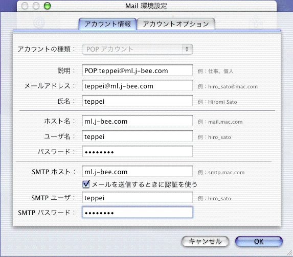Click into the 説明 description field
293x257 pixels.
[x=138, y=71]
